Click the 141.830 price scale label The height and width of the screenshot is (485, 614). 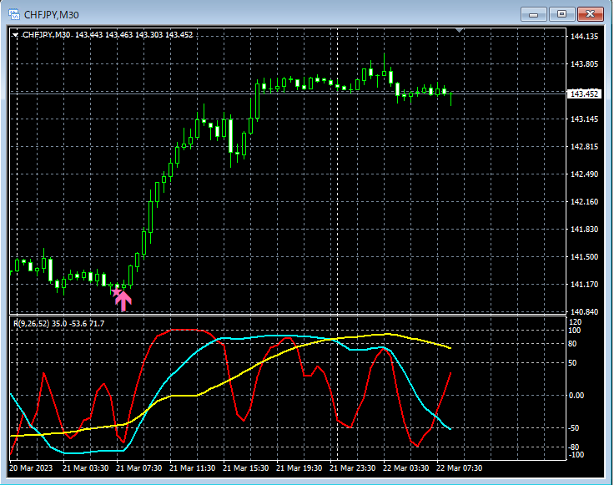tap(584, 230)
